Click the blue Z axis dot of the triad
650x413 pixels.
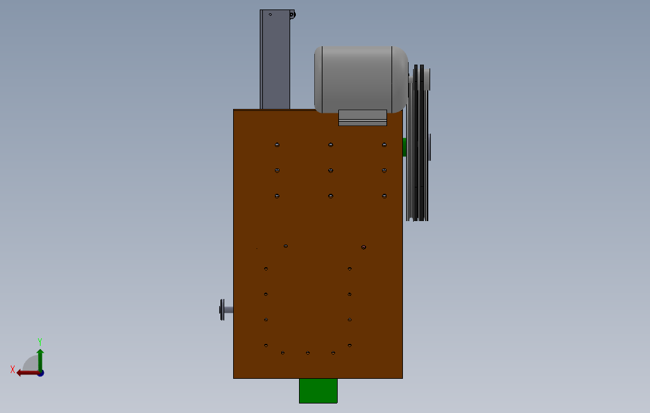[x=41, y=374]
